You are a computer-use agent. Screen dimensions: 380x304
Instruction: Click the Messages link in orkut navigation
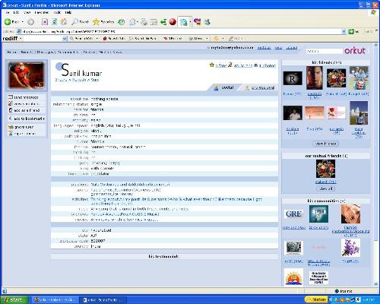tap(45, 52)
